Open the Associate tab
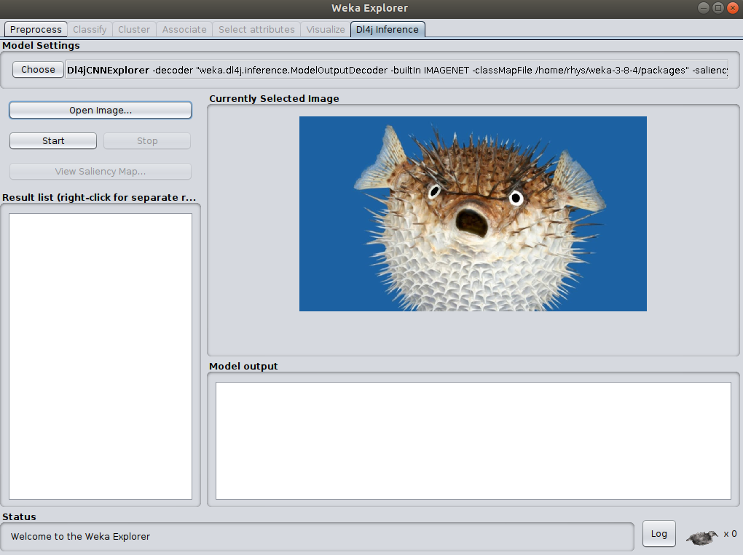743x555 pixels. [x=184, y=29]
